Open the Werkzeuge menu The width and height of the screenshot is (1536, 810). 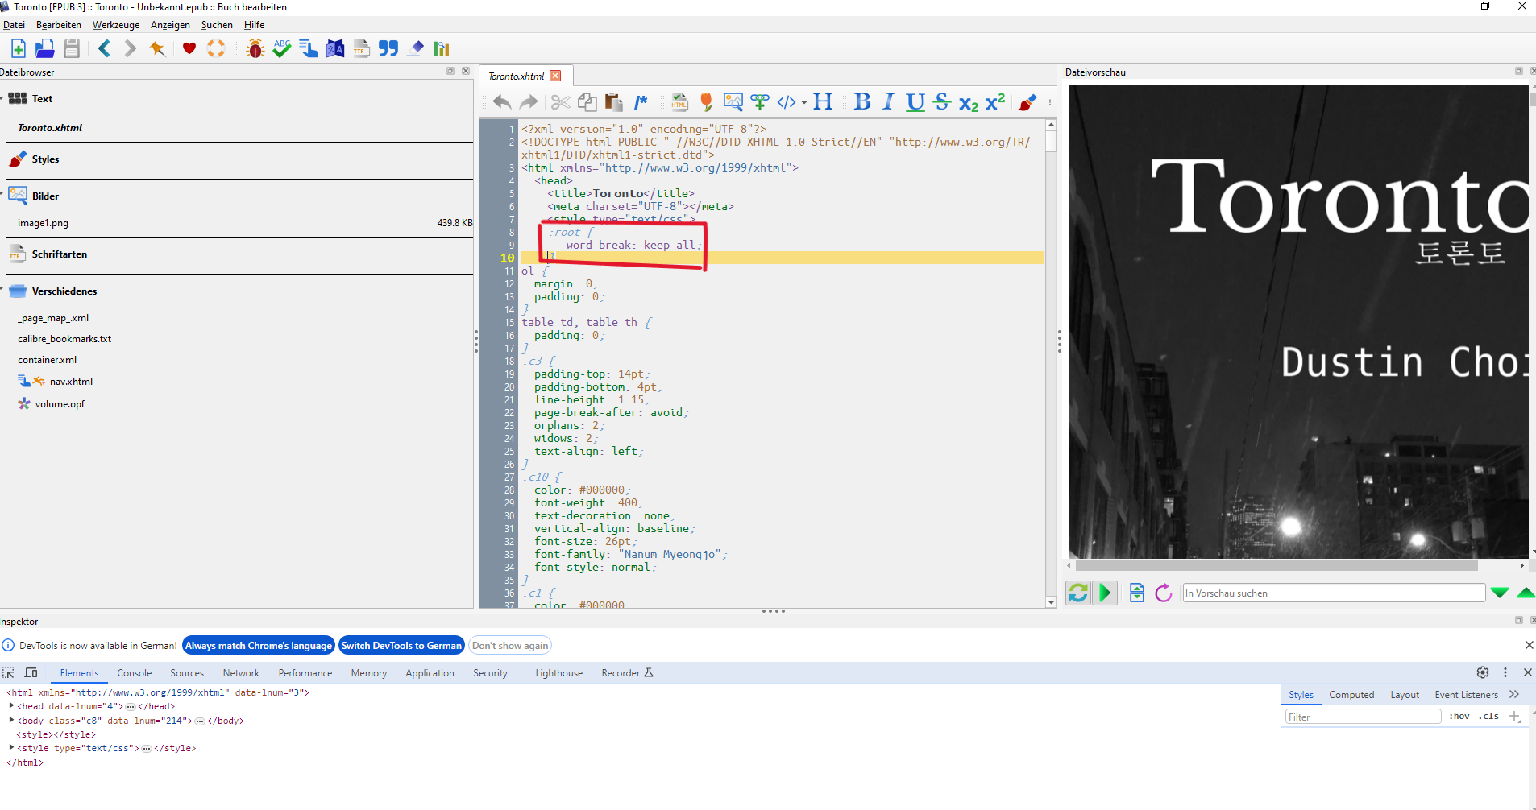pyautogui.click(x=115, y=25)
